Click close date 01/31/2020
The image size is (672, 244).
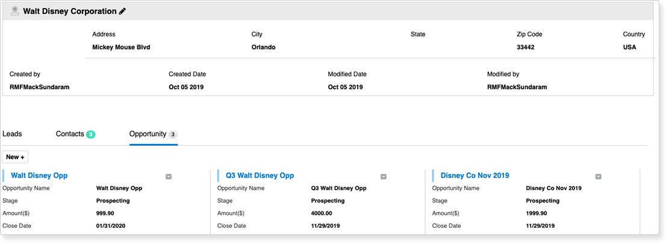click(x=111, y=225)
